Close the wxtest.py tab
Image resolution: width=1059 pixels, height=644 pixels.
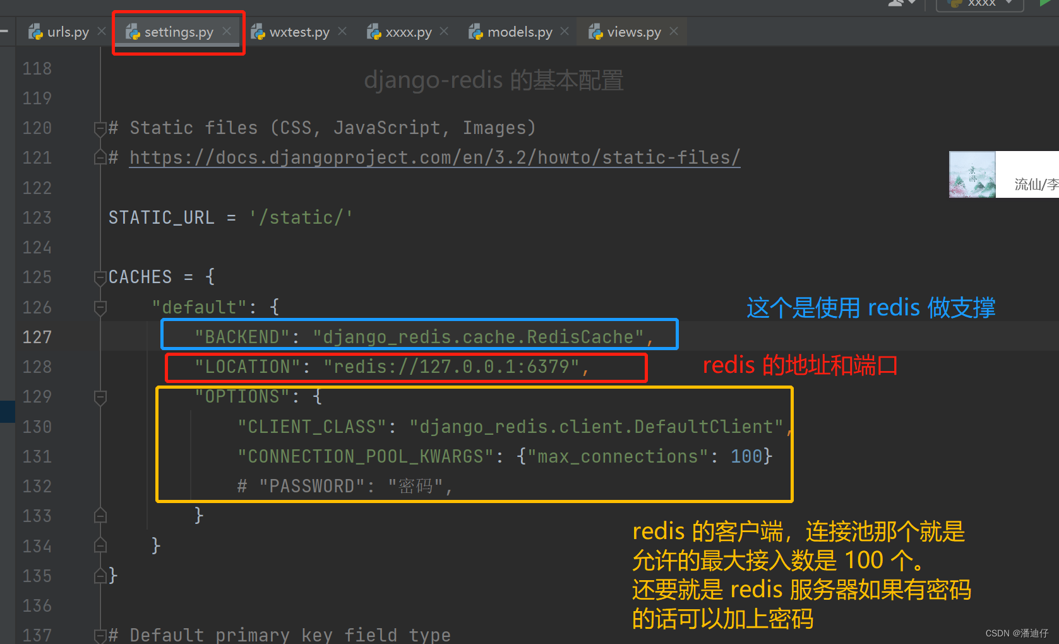342,30
